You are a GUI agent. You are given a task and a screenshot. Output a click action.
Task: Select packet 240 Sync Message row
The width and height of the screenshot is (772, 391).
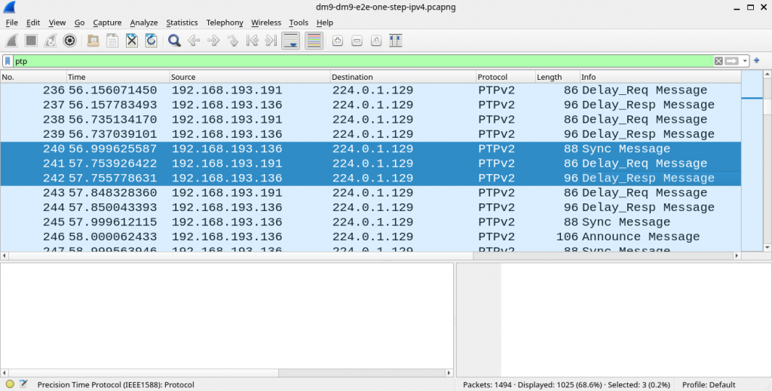[370, 149]
